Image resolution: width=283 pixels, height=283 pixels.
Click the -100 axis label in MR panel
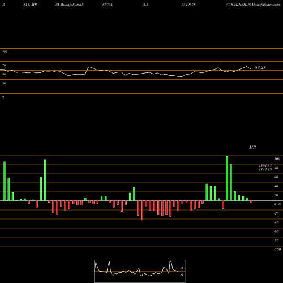[277, 250]
